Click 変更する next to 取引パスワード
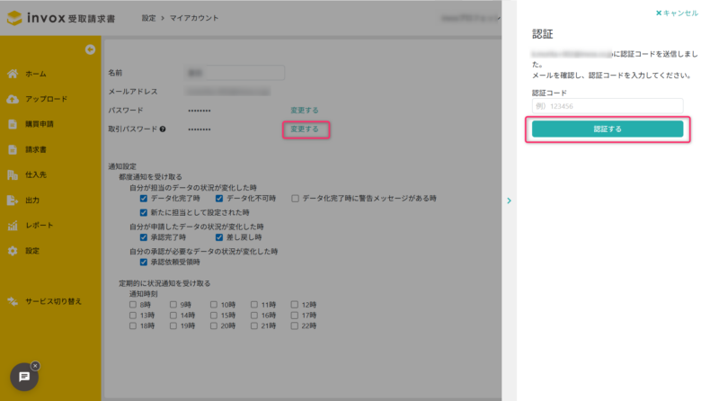719x401 pixels. pyautogui.click(x=305, y=129)
